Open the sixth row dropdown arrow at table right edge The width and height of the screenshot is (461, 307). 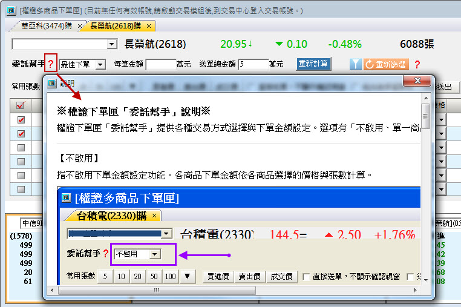tap(441, 190)
